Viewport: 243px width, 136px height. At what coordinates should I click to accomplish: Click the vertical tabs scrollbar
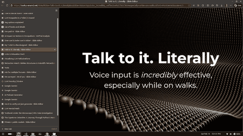click(x=58, y=66)
